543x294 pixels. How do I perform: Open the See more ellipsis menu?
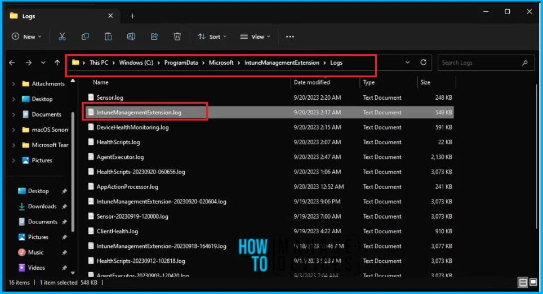(290, 37)
